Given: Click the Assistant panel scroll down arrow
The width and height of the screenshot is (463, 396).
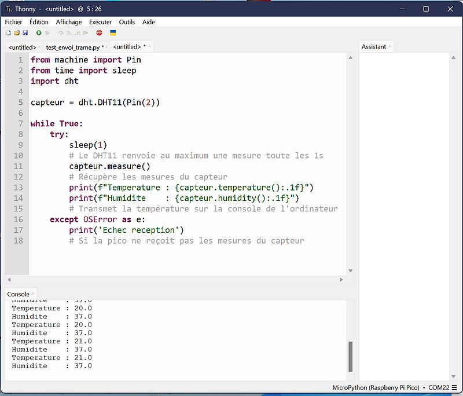Looking at the screenshot, I should pos(453,376).
